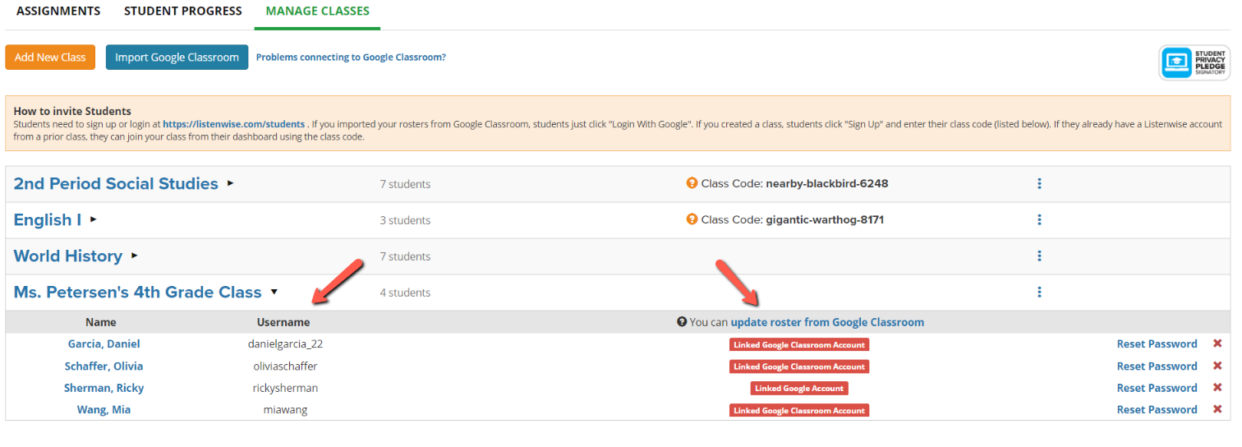The height and width of the screenshot is (447, 1242).
Task: Click Reset Password for Ricky Sherman
Action: [x=1157, y=388]
